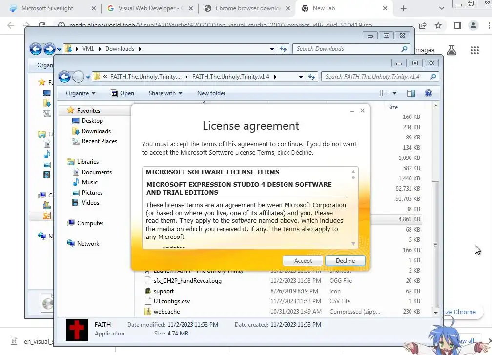Go back in FAITH folder window

tap(64, 77)
